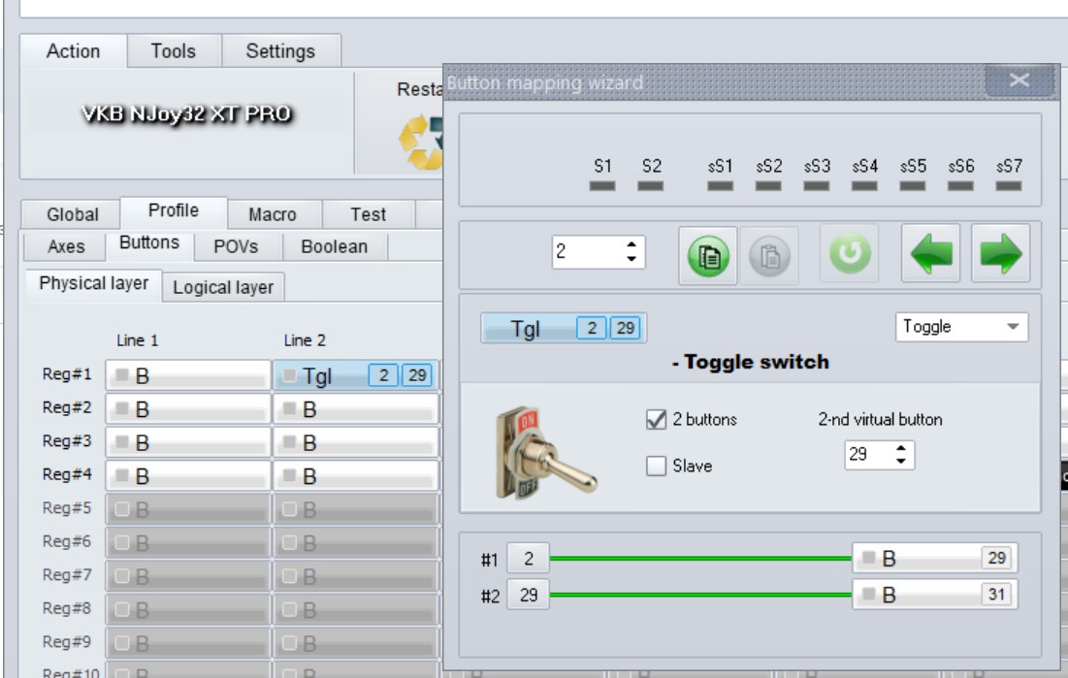Increase the 2-nd virtual button value

(x=901, y=448)
